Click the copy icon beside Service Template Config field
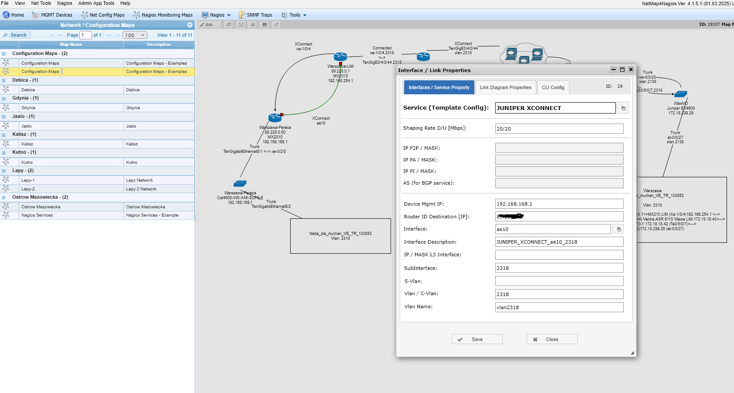The height and width of the screenshot is (393, 734). click(623, 108)
